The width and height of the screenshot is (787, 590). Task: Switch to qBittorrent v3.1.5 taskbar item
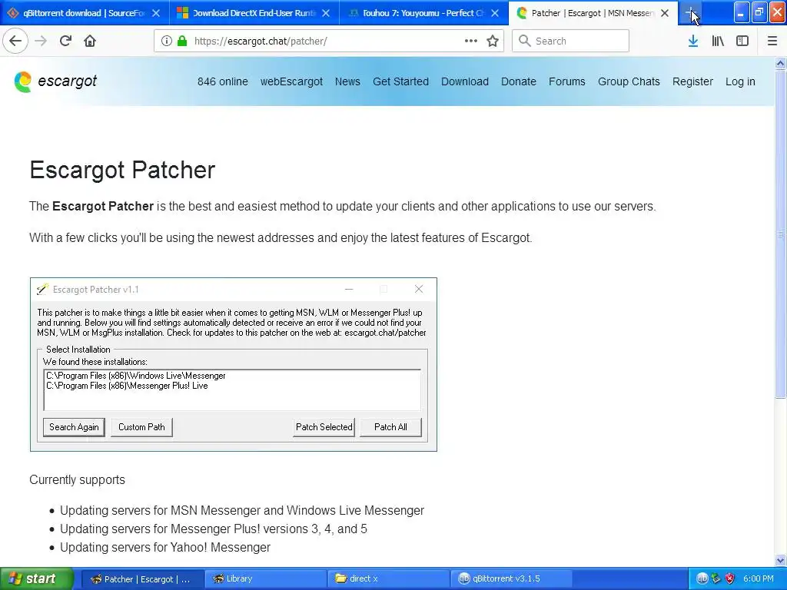pos(513,578)
